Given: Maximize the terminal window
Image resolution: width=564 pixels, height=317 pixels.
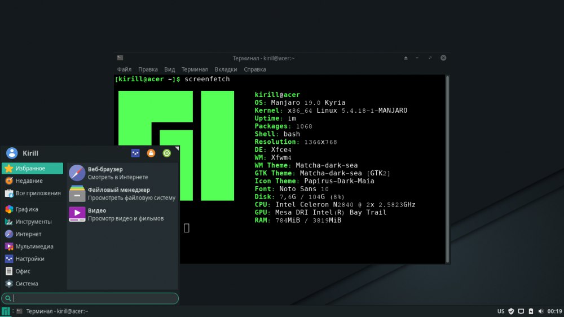Looking at the screenshot, I should click(430, 58).
